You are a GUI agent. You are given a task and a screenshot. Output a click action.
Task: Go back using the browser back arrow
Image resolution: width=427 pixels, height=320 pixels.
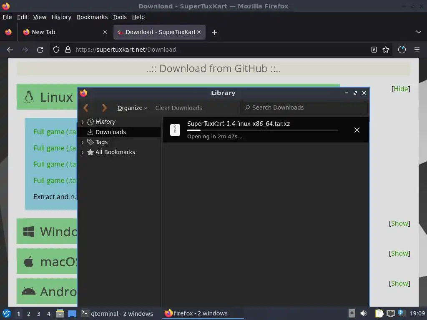10,50
